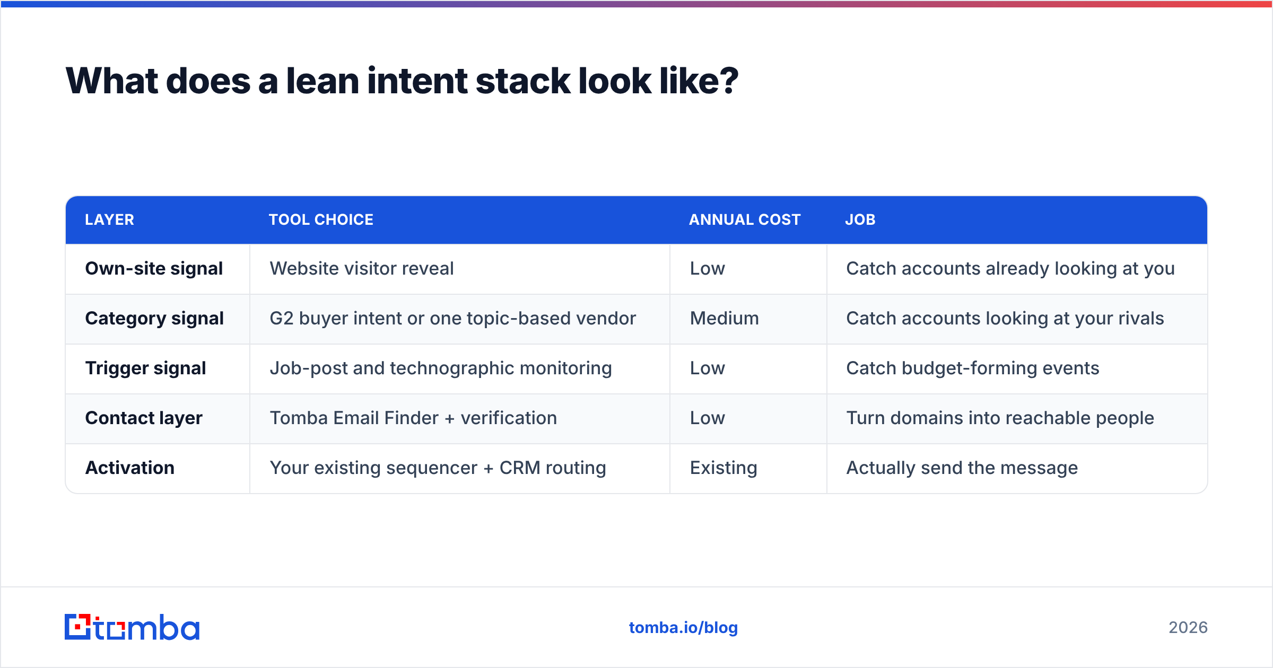Select 'Turn domains into reachable people'

click(x=1000, y=418)
